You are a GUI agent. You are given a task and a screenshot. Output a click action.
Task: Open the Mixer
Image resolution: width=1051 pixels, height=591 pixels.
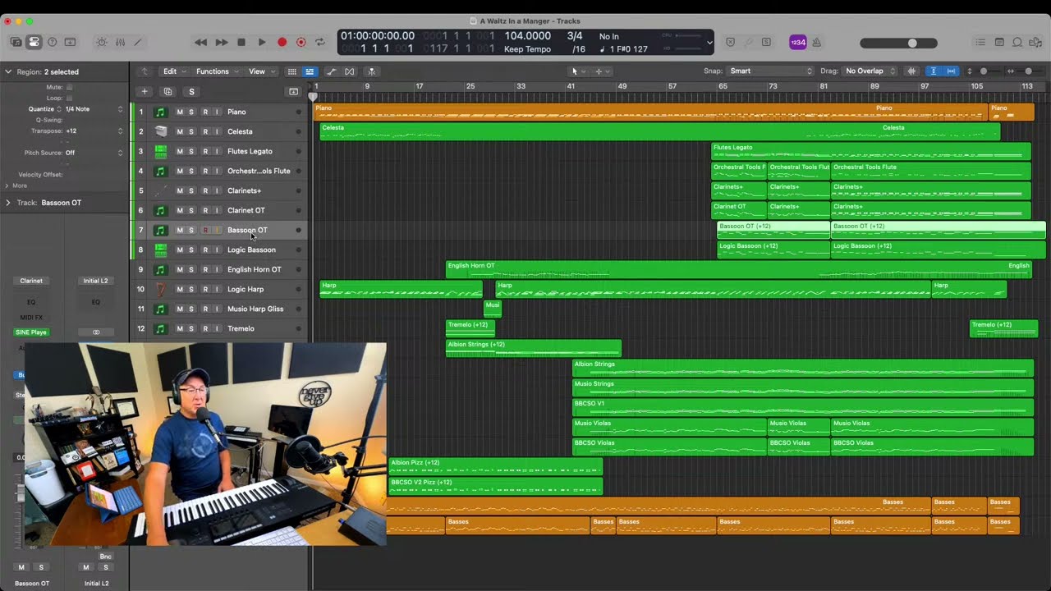coord(120,42)
